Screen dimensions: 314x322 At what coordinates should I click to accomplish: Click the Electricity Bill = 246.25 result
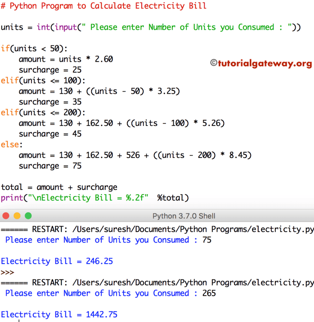click(x=57, y=261)
